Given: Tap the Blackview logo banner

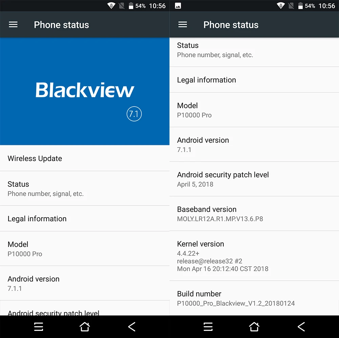Looking at the screenshot, I should tap(85, 91).
